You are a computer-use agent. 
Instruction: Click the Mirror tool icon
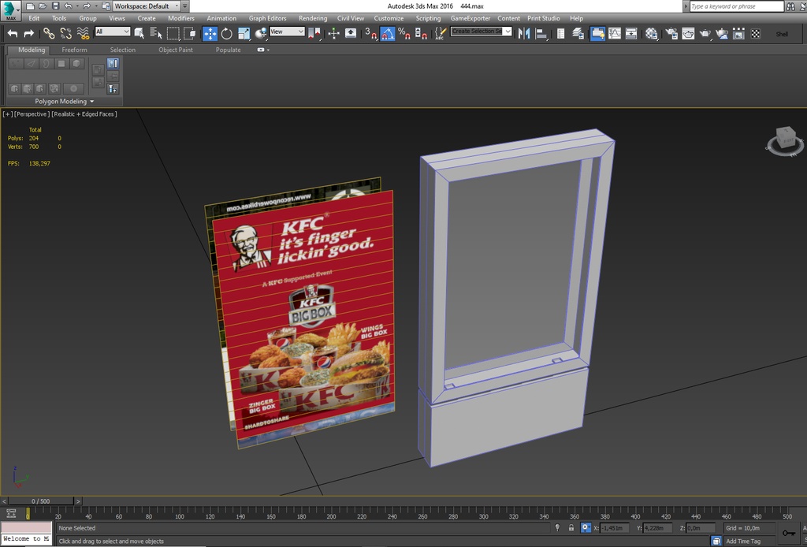(524, 33)
